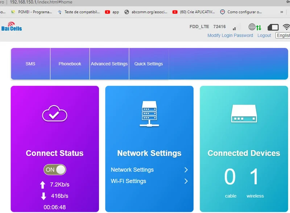This screenshot has height=213, width=290.
Task: Click the signal strength bars icon
Action: point(237,27)
